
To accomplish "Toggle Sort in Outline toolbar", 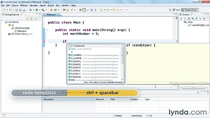I will (189, 19).
